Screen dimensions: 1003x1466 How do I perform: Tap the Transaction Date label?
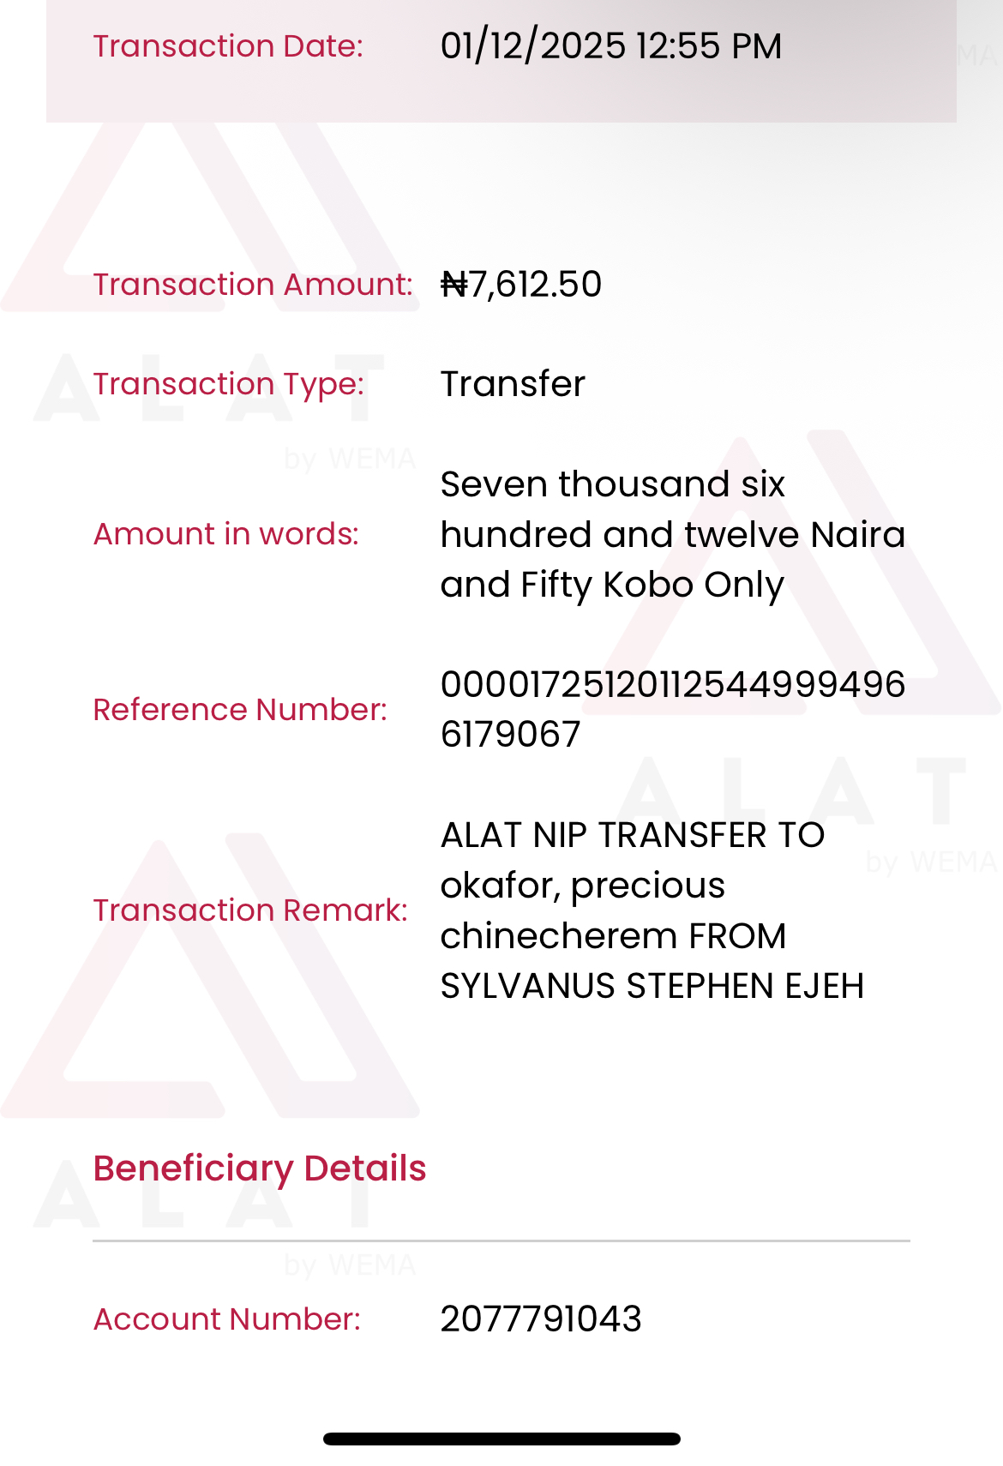[228, 46]
